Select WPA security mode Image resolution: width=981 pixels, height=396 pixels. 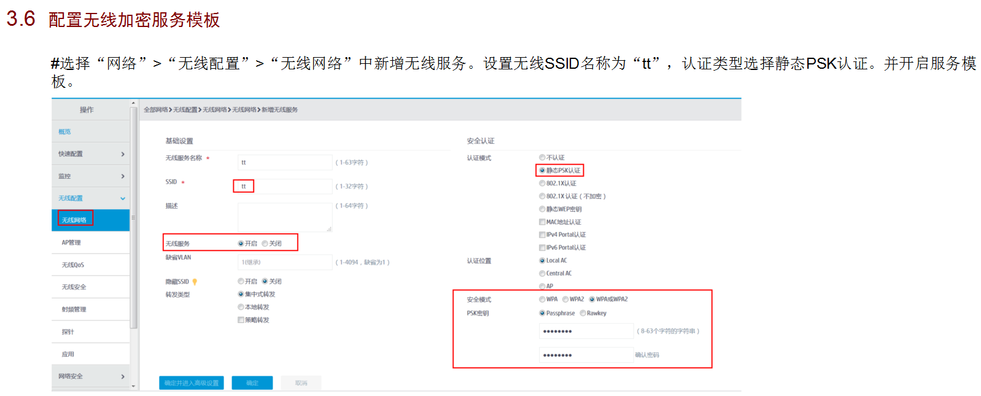(x=542, y=300)
